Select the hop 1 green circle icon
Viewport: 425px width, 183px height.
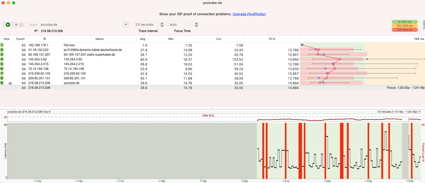click(2, 45)
